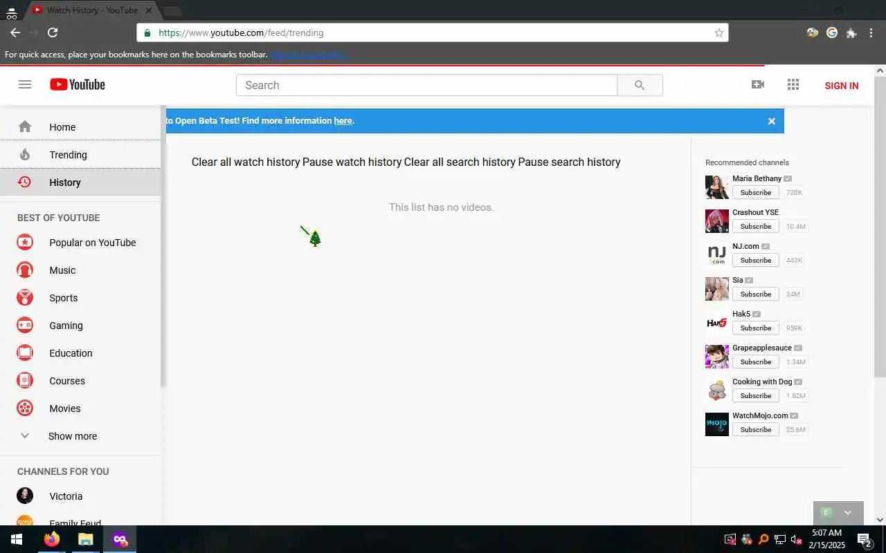Click the green padlock site info
The width and height of the screenshot is (886, 553).
[x=147, y=32]
